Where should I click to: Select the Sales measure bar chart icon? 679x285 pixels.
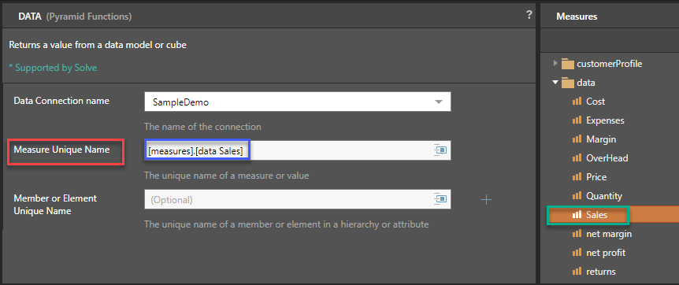(577, 215)
